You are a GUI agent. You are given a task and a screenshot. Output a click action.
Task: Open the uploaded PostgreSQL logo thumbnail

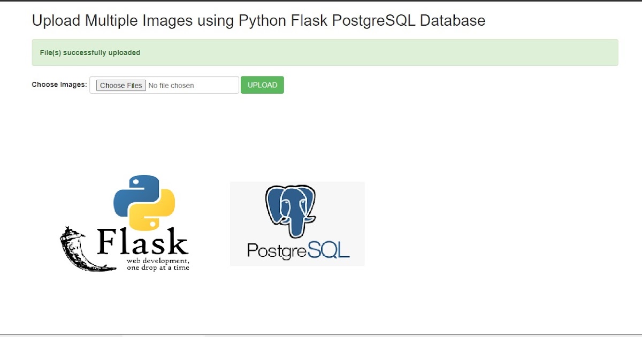point(297,223)
